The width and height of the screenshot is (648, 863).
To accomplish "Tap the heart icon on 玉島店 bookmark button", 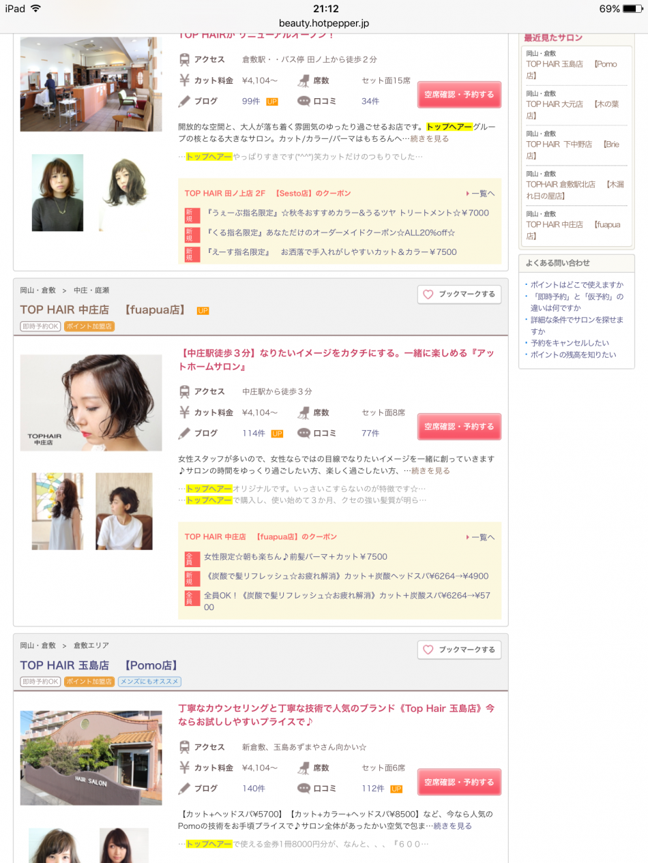I will [428, 650].
